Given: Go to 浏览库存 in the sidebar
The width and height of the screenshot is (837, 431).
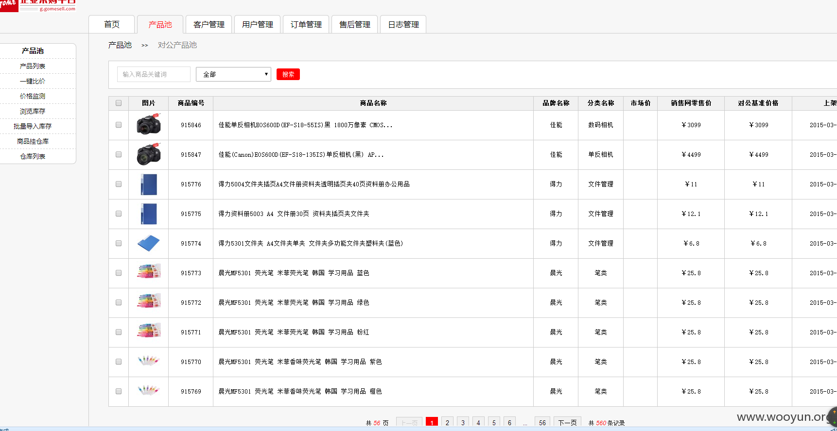Looking at the screenshot, I should (33, 111).
